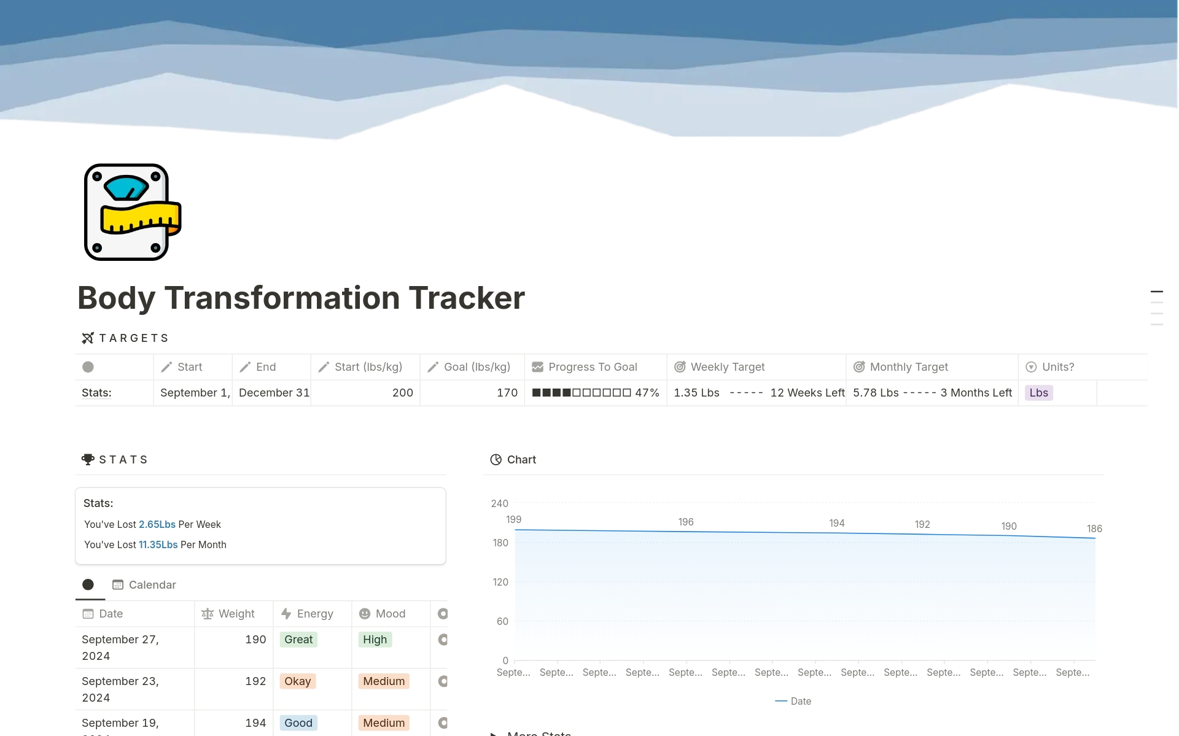
Task: Click the Body Transformation Tracker scale page icon
Action: tap(131, 212)
